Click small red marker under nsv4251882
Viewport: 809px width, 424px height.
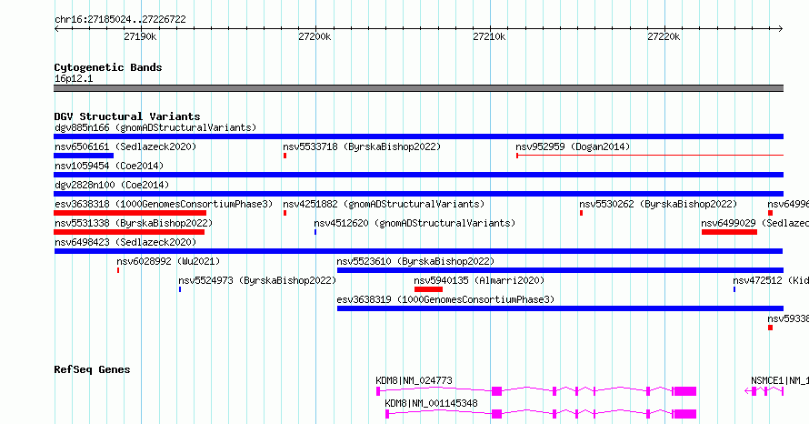click(285, 213)
